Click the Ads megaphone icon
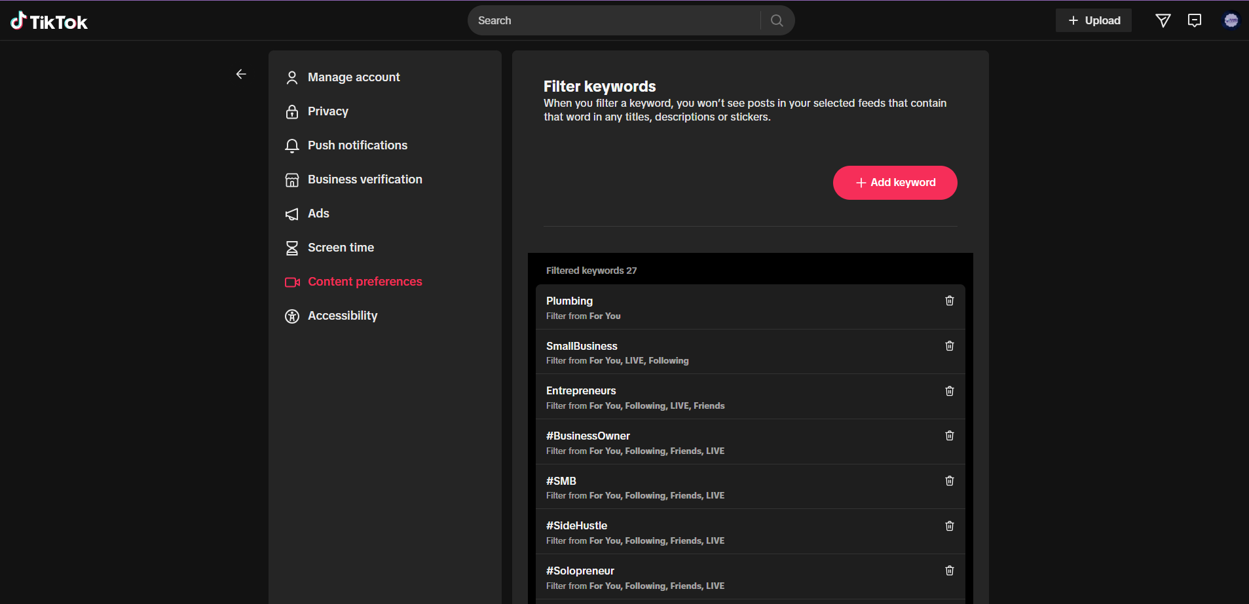The height and width of the screenshot is (604, 1249). point(292,214)
